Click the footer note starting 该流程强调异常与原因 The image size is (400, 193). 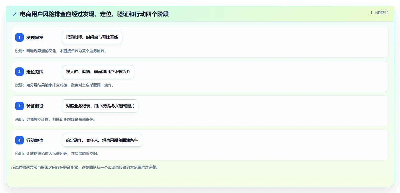85,167
